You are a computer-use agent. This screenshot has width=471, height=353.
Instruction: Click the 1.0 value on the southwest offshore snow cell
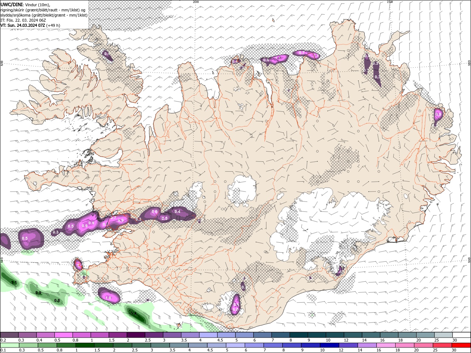point(108,298)
